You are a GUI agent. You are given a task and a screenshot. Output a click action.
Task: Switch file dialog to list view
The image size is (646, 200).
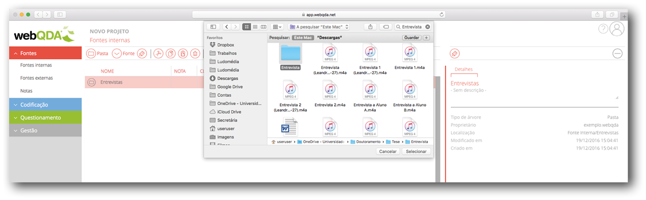(x=255, y=26)
